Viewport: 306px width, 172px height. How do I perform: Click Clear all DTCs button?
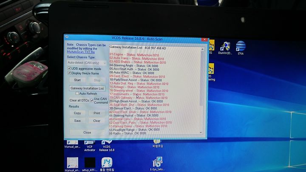click(79, 100)
